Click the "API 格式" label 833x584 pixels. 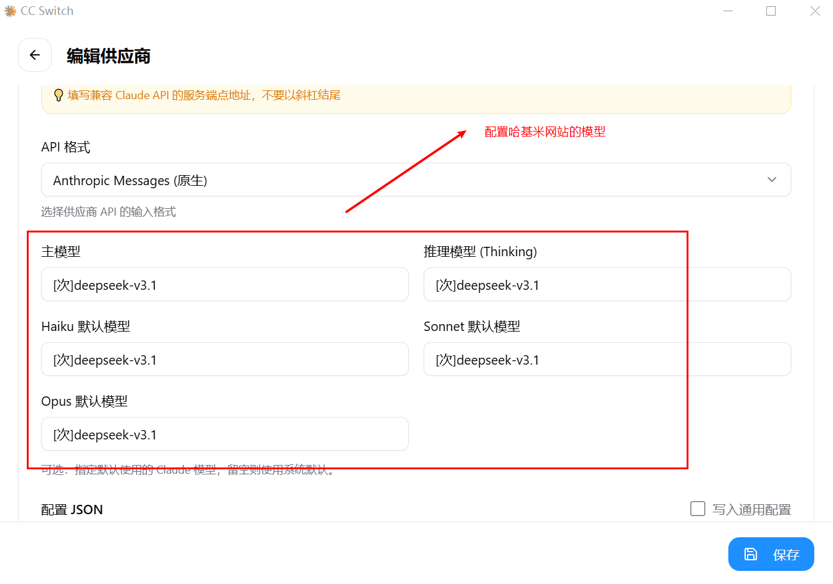tap(65, 147)
